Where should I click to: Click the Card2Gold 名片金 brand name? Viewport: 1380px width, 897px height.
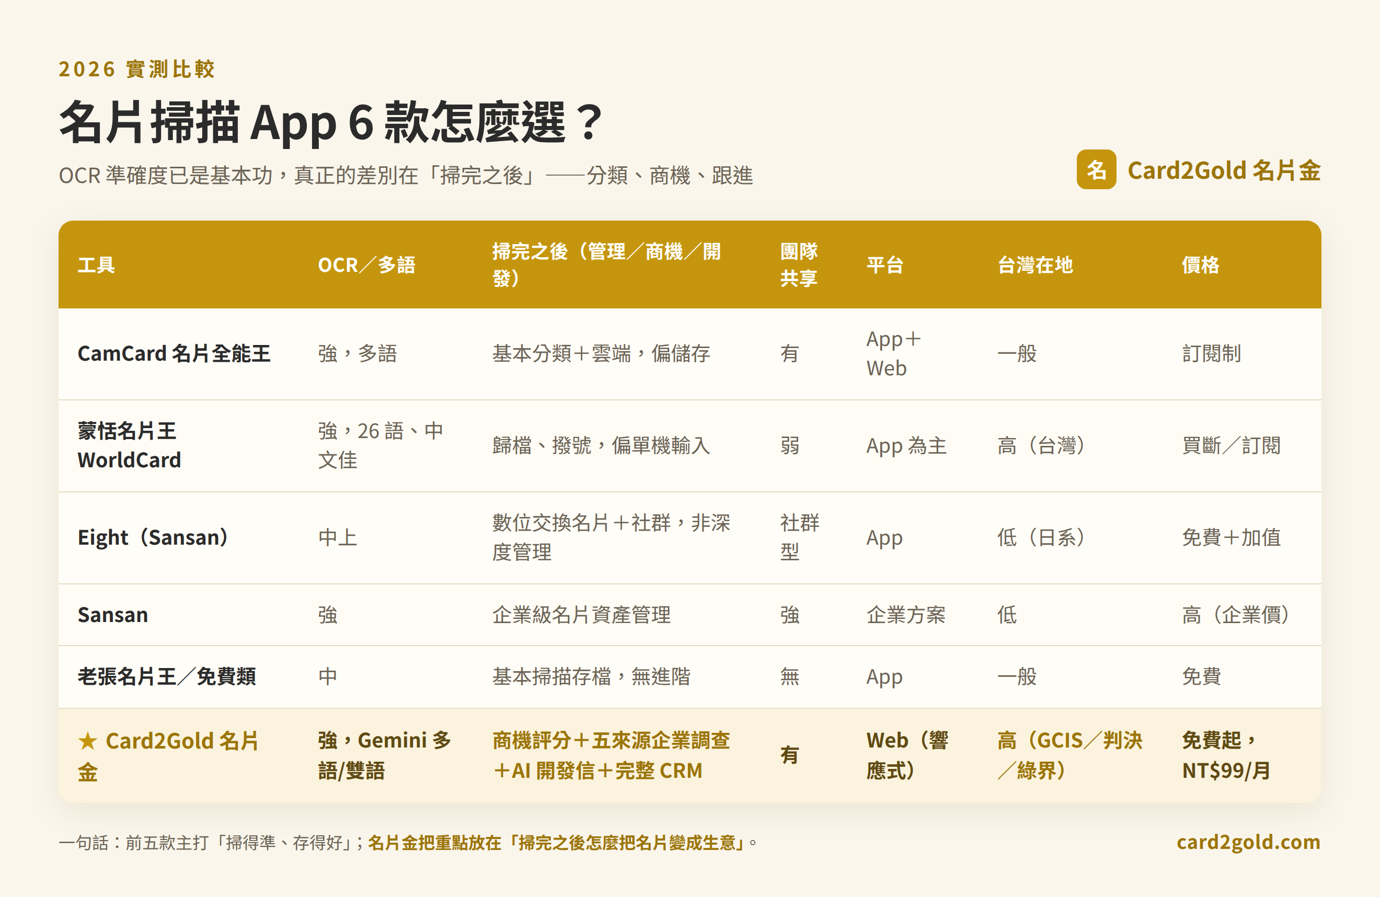(x=1224, y=170)
